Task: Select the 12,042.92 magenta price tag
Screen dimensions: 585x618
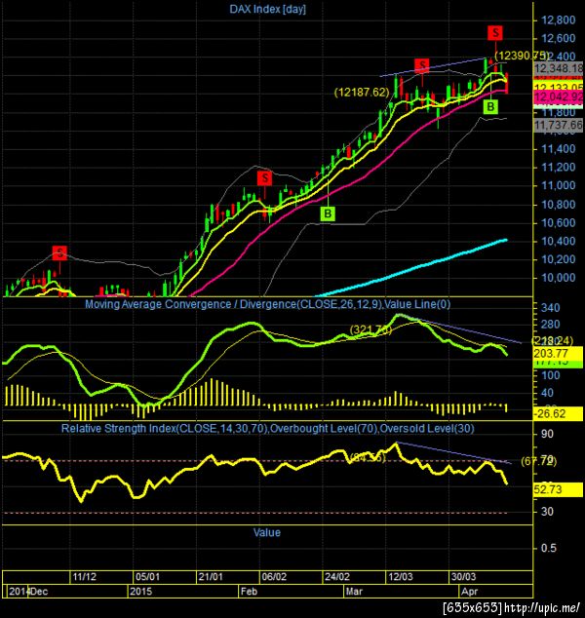Action: (559, 97)
